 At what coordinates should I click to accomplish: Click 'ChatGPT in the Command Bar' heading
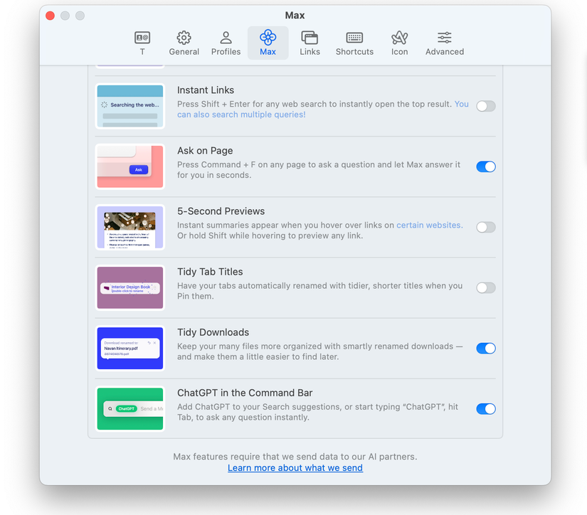(x=245, y=393)
